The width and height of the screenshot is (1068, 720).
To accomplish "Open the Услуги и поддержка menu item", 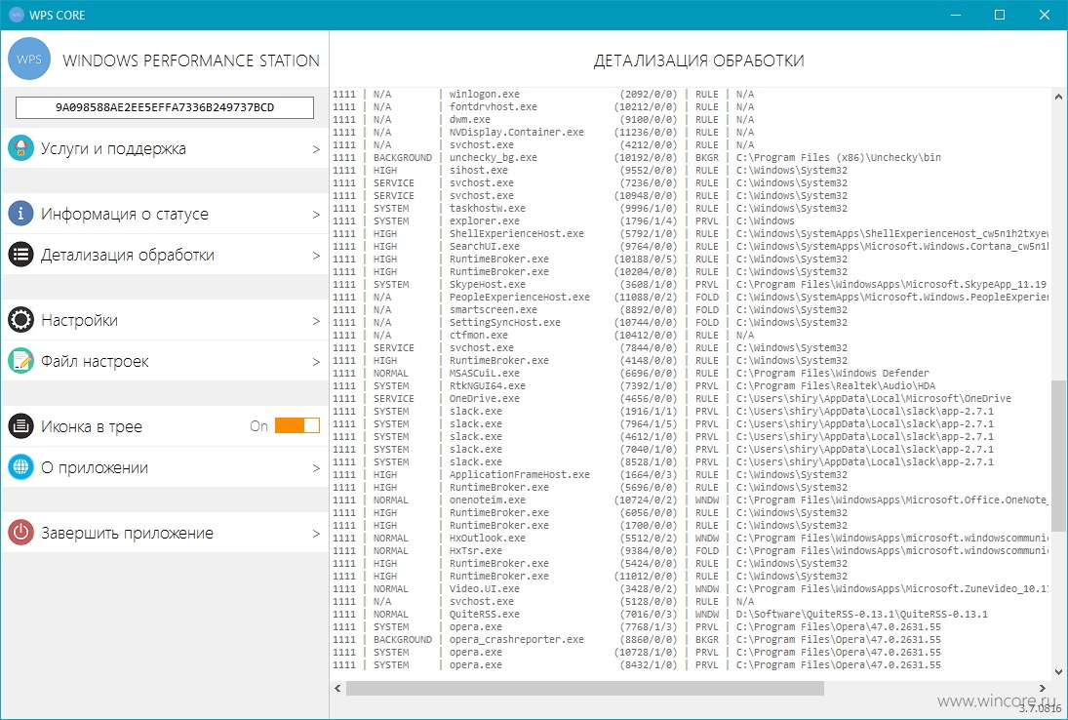I will (165, 148).
